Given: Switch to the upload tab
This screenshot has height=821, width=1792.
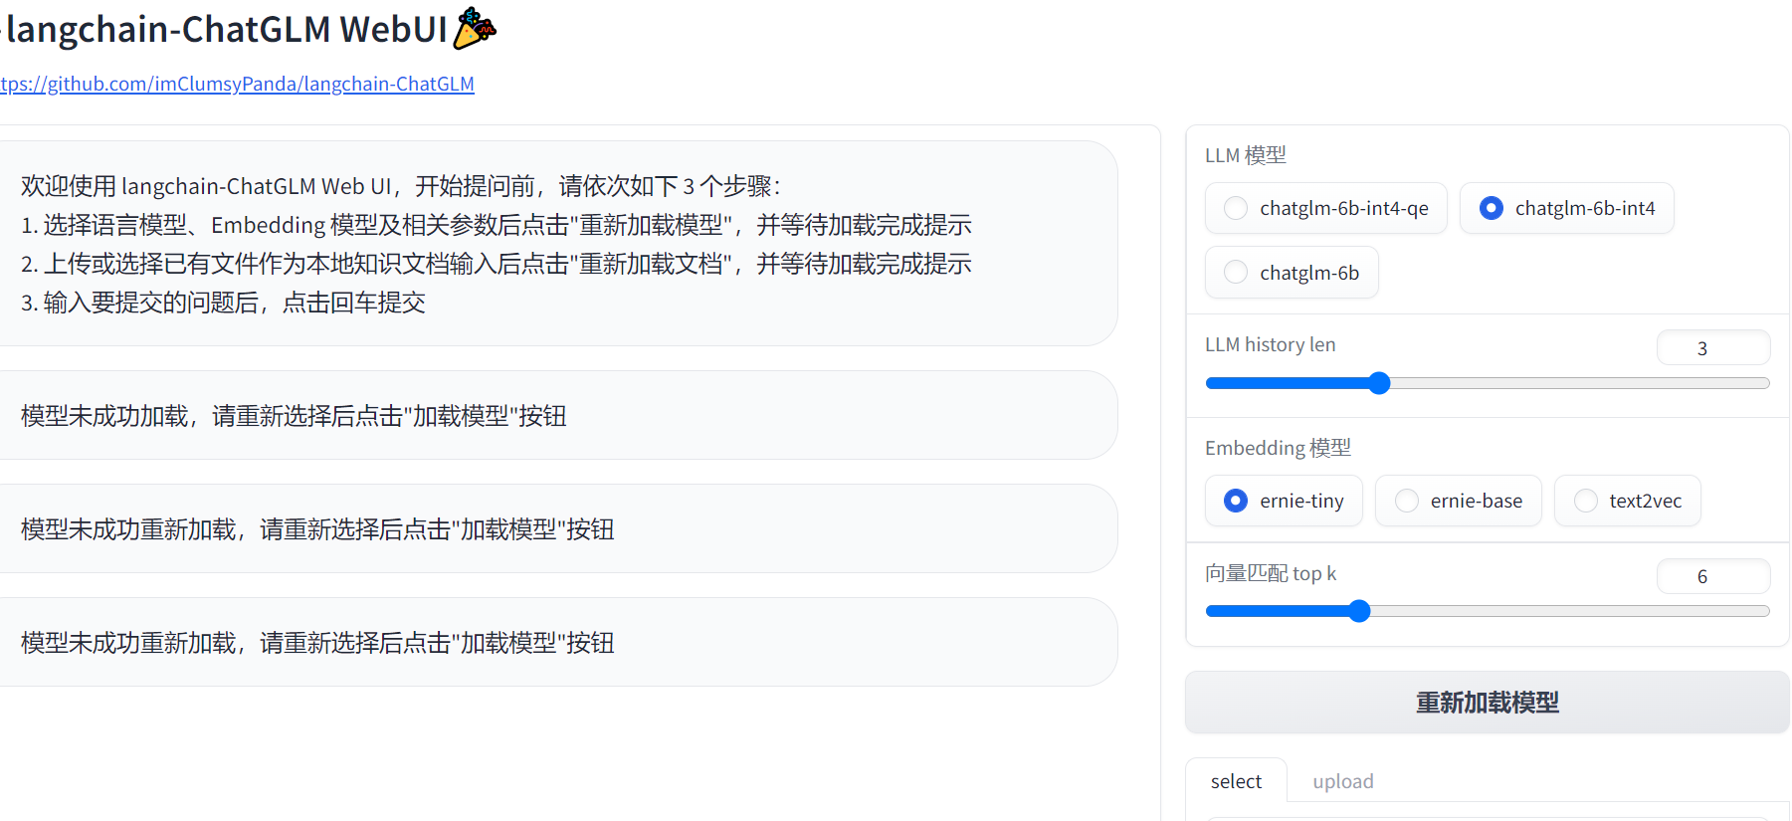Looking at the screenshot, I should 1343,781.
